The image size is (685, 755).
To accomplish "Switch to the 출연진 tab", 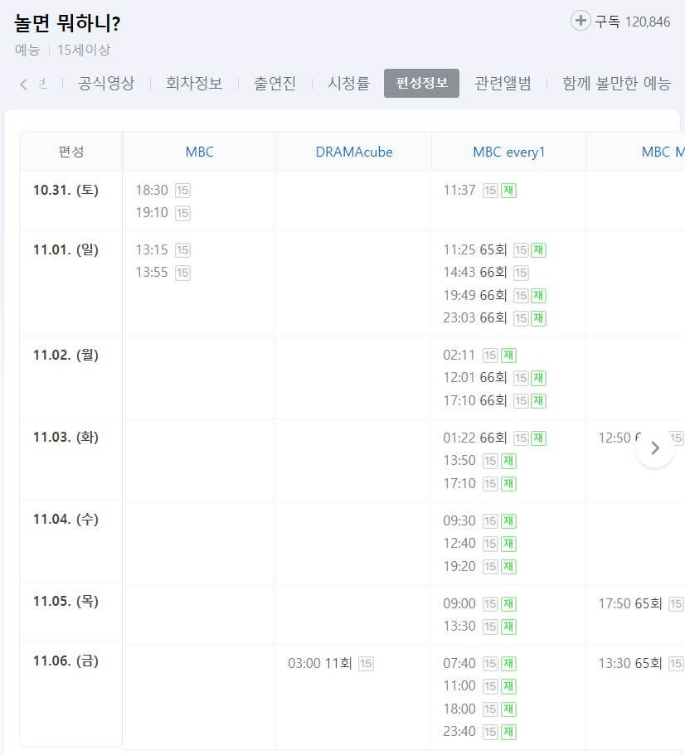I will coord(274,84).
